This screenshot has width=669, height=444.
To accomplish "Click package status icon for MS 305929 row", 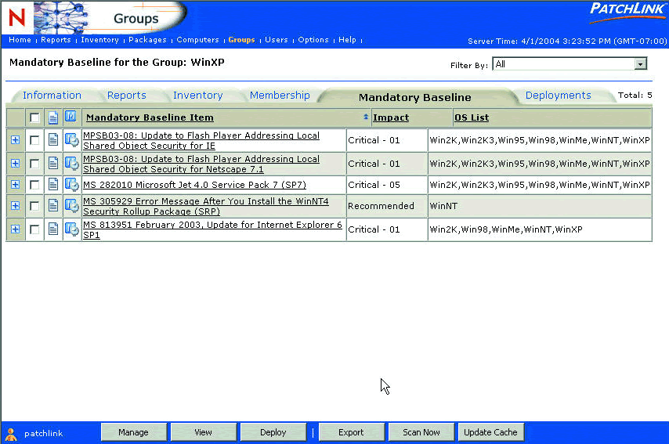I will [72, 206].
